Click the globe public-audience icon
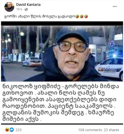 pos(26,9)
